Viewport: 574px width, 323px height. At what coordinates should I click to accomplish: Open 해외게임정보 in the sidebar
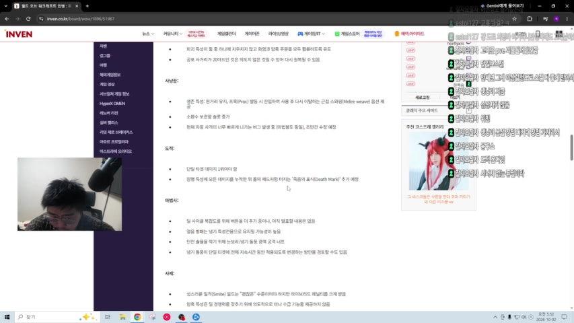tap(110, 75)
